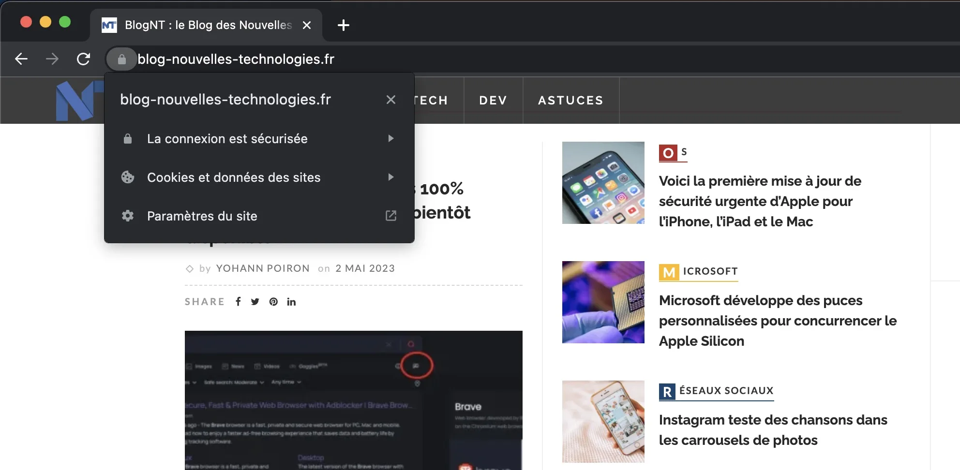Share article on Facebook
This screenshot has width=960, height=470.
pyautogui.click(x=238, y=302)
